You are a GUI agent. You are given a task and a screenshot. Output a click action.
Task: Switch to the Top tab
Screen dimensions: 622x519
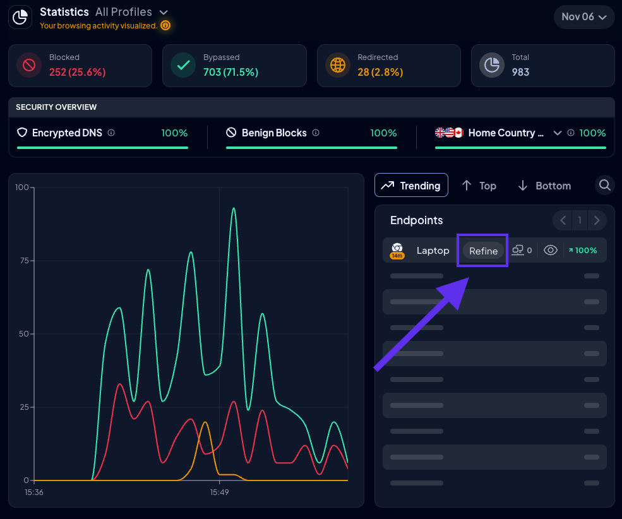coord(479,186)
